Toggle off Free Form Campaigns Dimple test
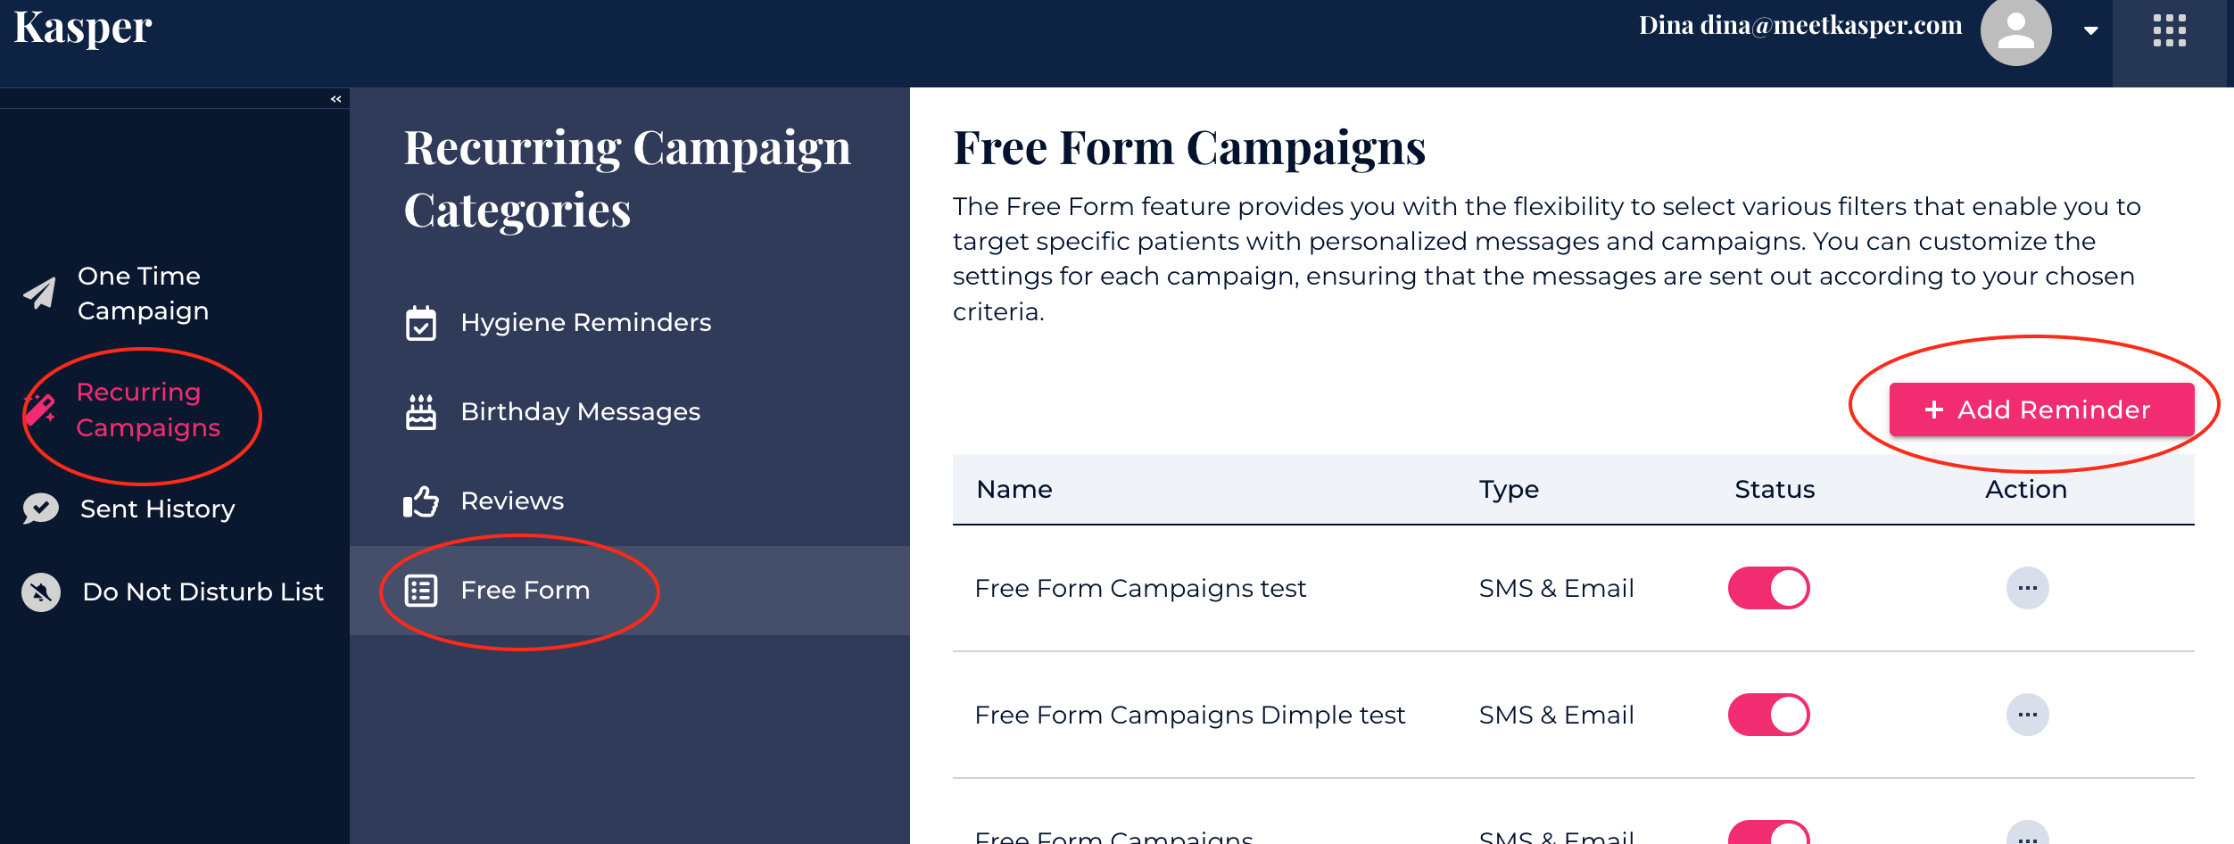Image resolution: width=2234 pixels, height=844 pixels. (1768, 715)
